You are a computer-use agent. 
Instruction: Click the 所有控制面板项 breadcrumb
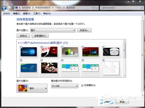coord(43,8)
